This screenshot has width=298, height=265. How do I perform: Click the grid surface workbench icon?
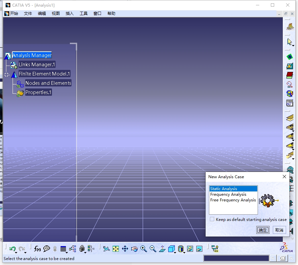coord(290,26)
